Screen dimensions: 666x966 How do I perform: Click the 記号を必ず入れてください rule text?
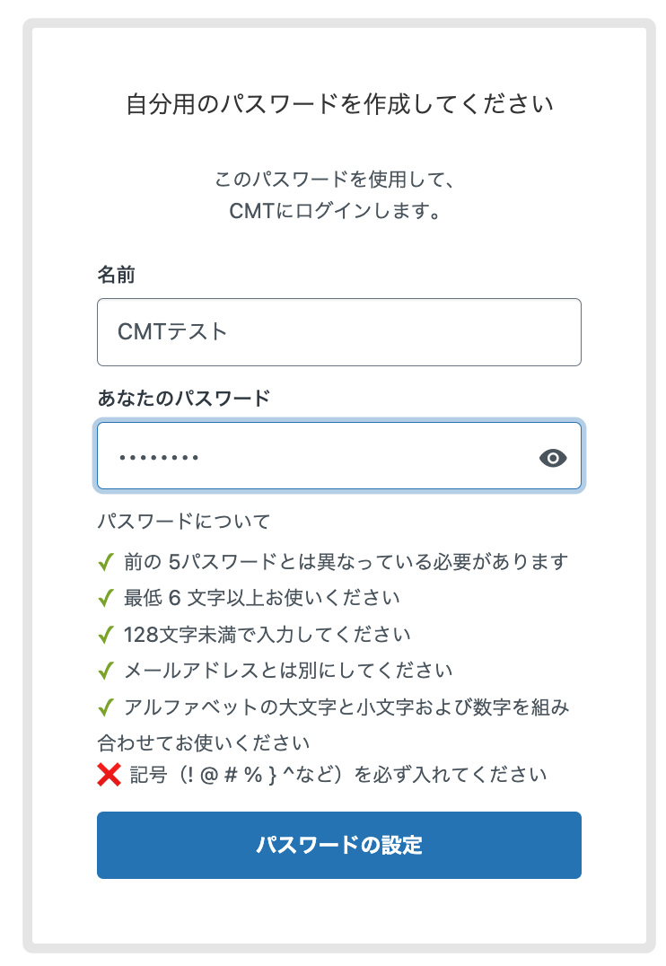(338, 774)
